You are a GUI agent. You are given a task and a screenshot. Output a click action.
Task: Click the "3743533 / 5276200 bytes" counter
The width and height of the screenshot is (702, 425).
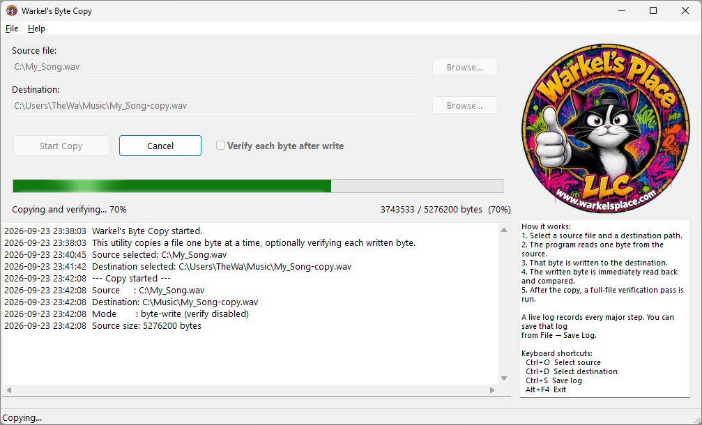[x=432, y=210]
